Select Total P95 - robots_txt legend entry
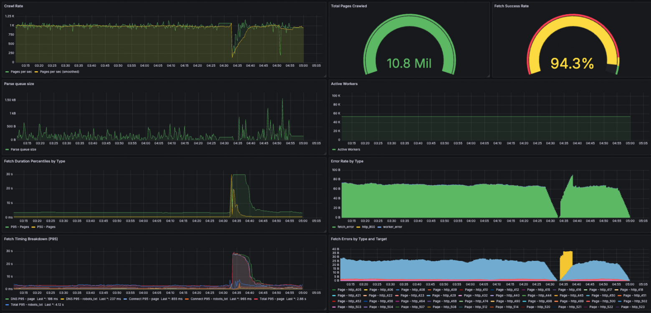651x313 pixels. (x=27, y=305)
